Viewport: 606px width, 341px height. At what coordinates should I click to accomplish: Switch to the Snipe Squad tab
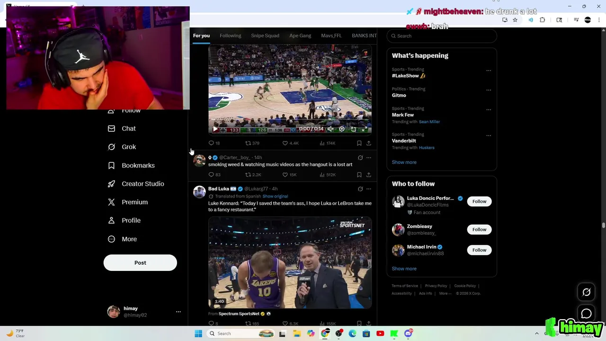tap(265, 36)
